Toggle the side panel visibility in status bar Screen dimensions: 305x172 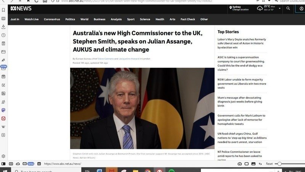[x=4, y=164]
